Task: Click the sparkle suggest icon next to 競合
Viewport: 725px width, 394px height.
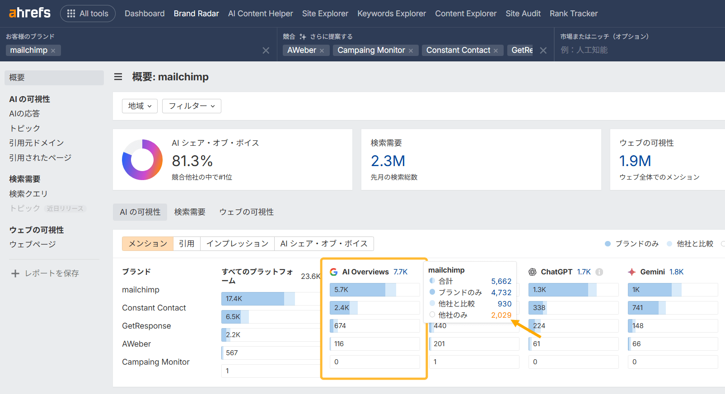Action: coord(303,37)
